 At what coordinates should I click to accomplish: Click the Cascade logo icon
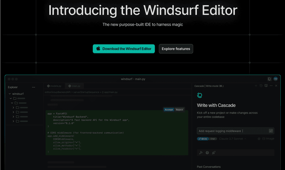(199, 95)
